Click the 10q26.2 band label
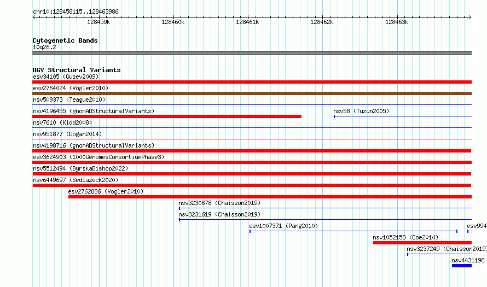 coord(44,47)
